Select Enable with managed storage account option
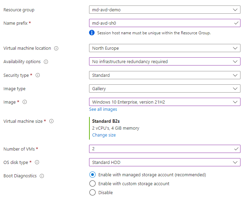The height and width of the screenshot is (202, 247). point(92,175)
